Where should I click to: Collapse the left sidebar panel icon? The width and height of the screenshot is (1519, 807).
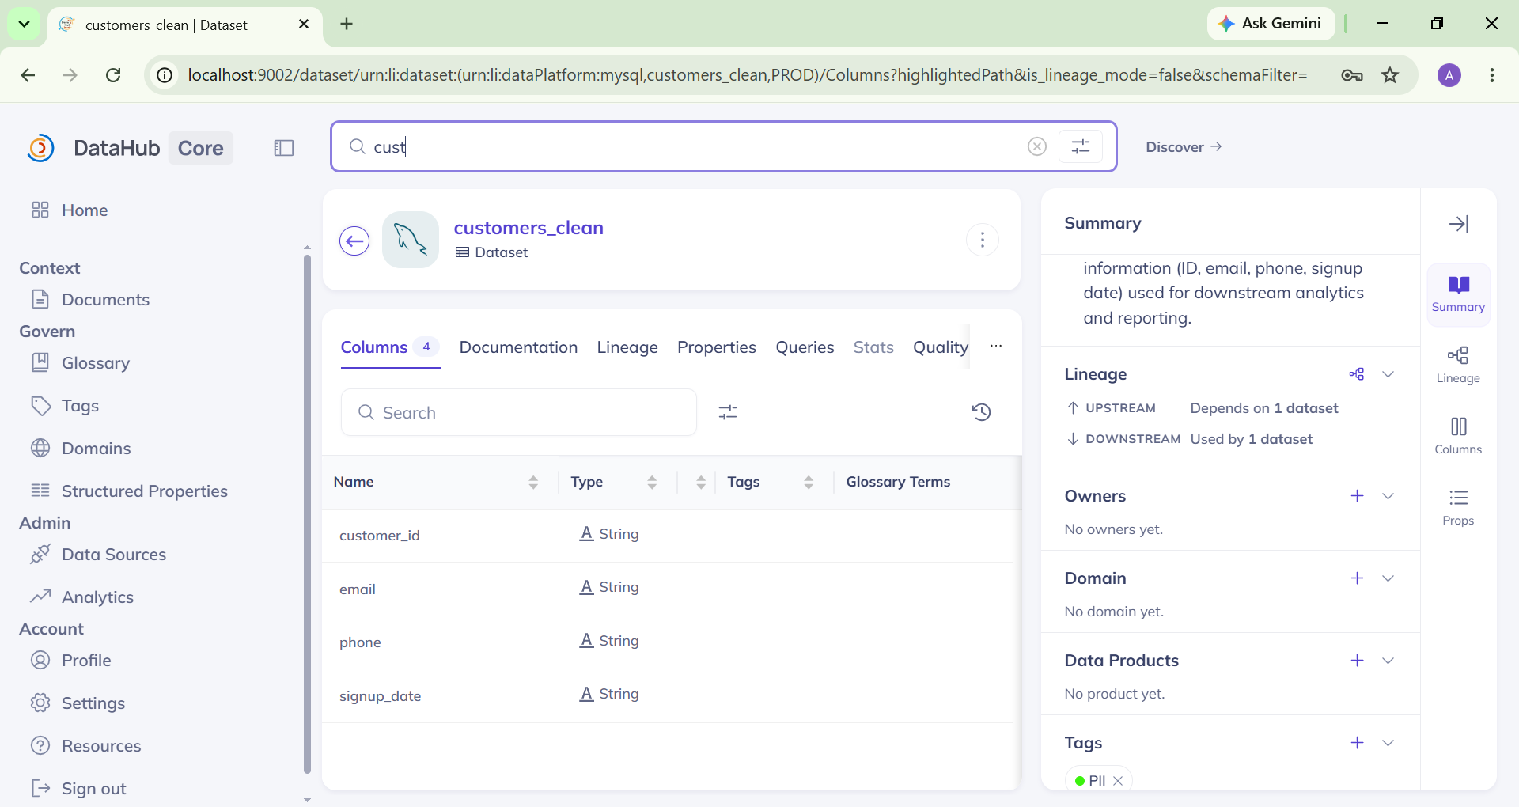click(284, 148)
